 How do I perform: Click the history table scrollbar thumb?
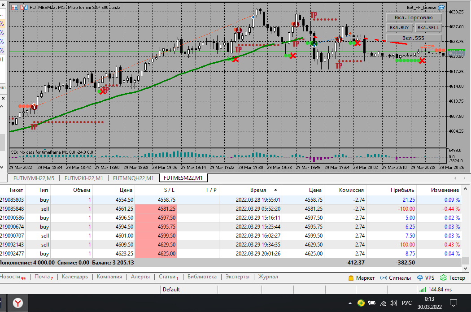point(465,260)
